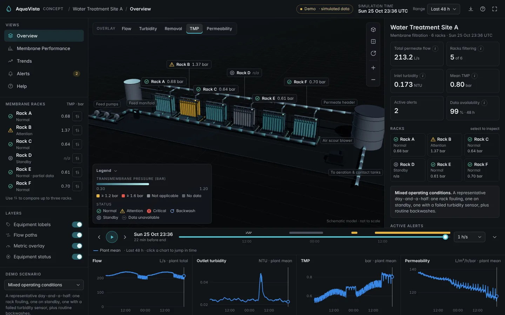Open the Alerts view
The image size is (505, 315).
44,74
